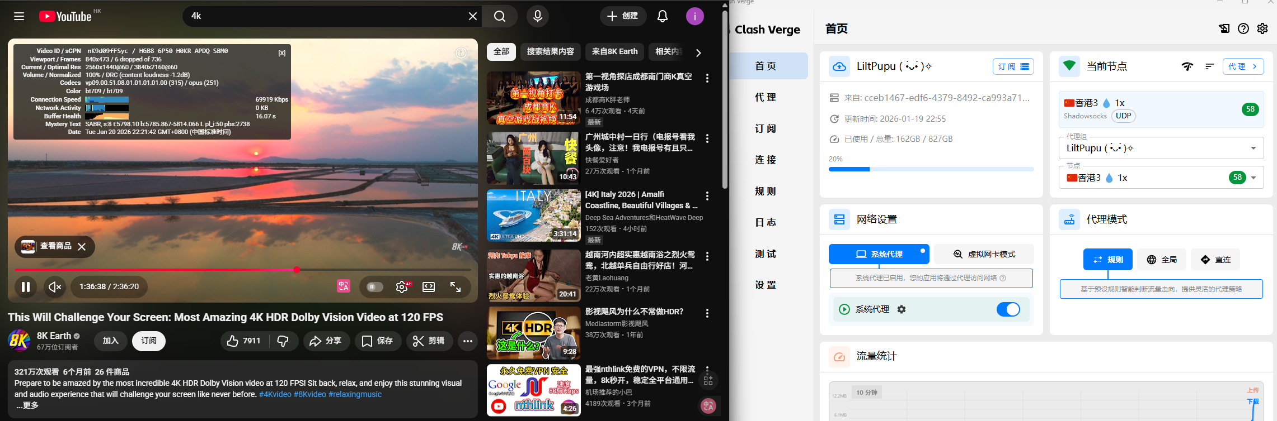Click the 订阅 subscribe button under video

pyautogui.click(x=148, y=341)
